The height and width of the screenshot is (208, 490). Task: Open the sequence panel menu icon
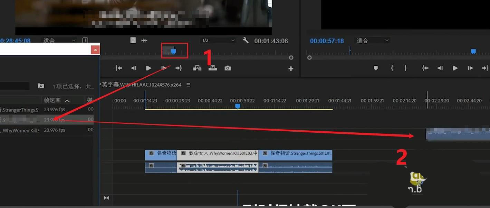(x=188, y=85)
